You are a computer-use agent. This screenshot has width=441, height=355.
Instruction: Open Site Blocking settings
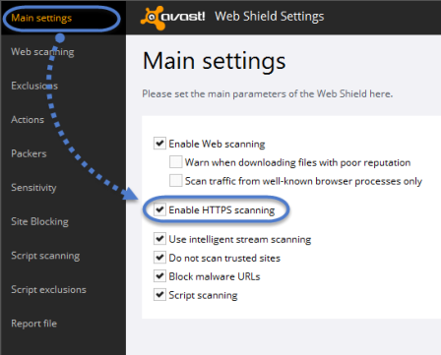[39, 221]
